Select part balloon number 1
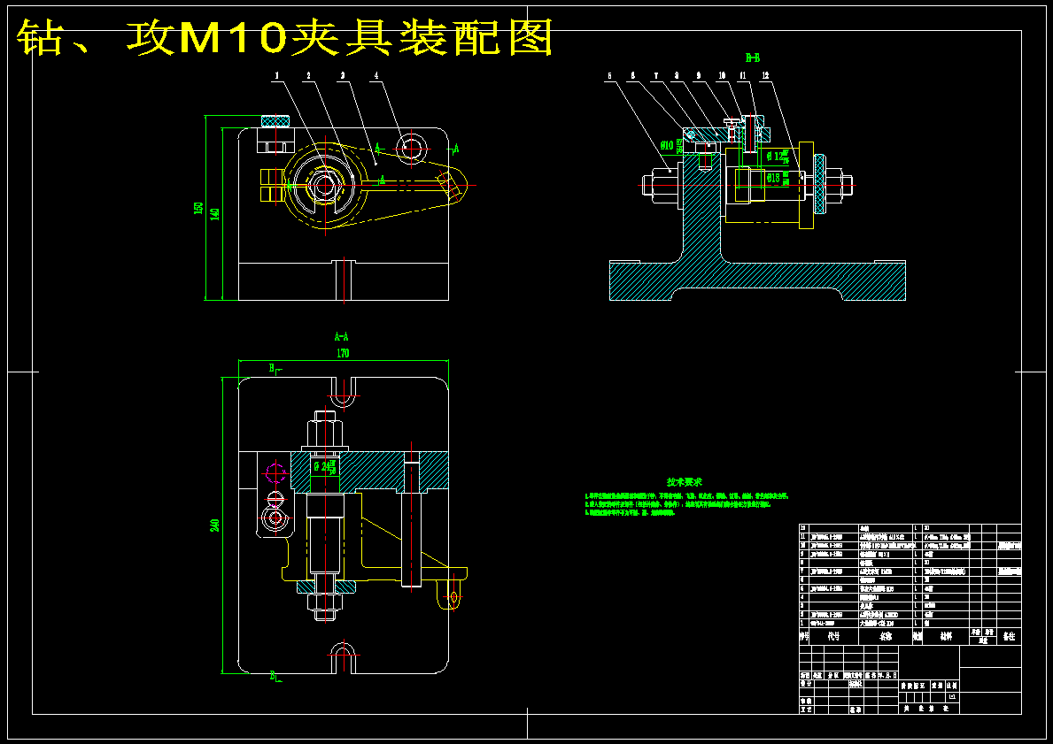 276,76
